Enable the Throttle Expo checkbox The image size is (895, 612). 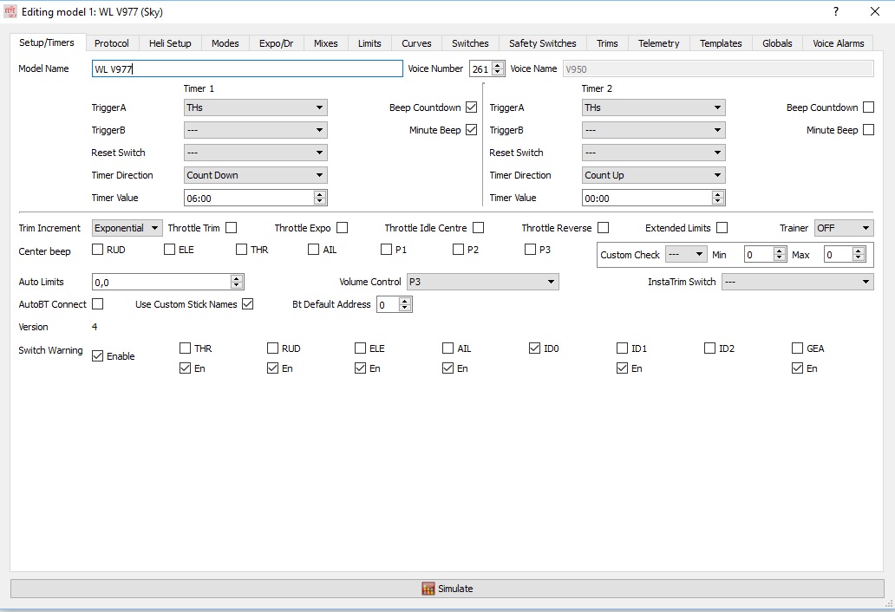[x=343, y=228]
